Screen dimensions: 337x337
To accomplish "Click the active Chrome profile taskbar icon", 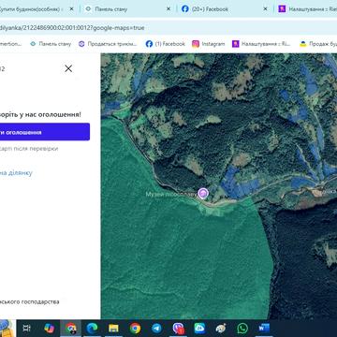I will tap(71, 328).
